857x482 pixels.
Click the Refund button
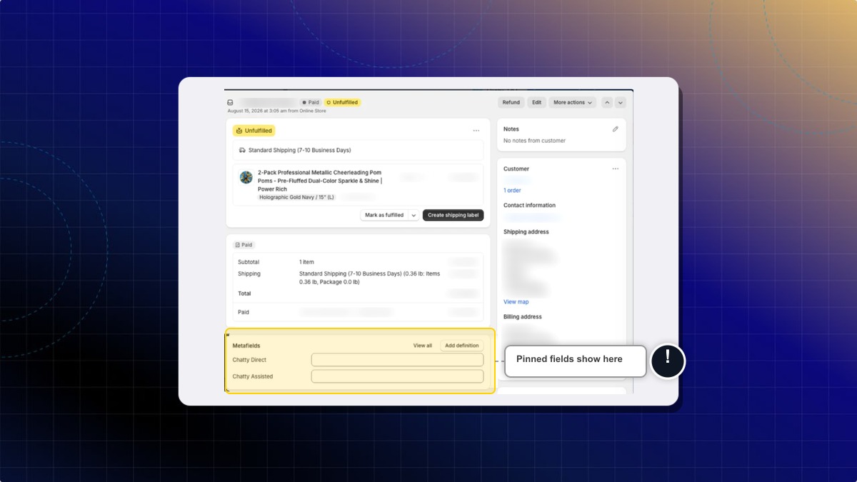pos(511,103)
